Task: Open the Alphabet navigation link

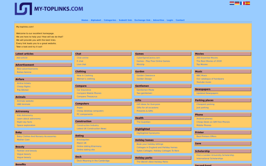Action: click(96, 20)
